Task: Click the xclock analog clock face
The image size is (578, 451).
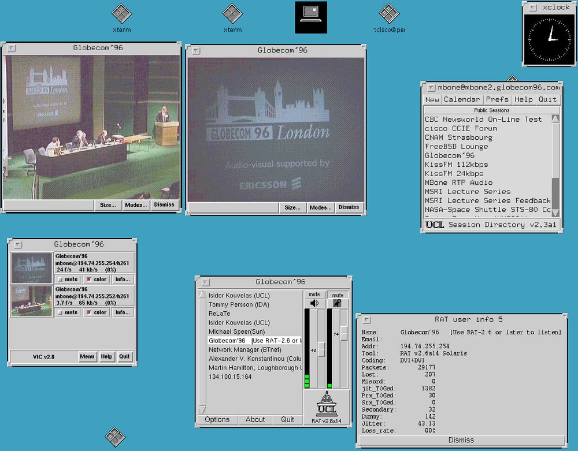Action: coord(549,39)
